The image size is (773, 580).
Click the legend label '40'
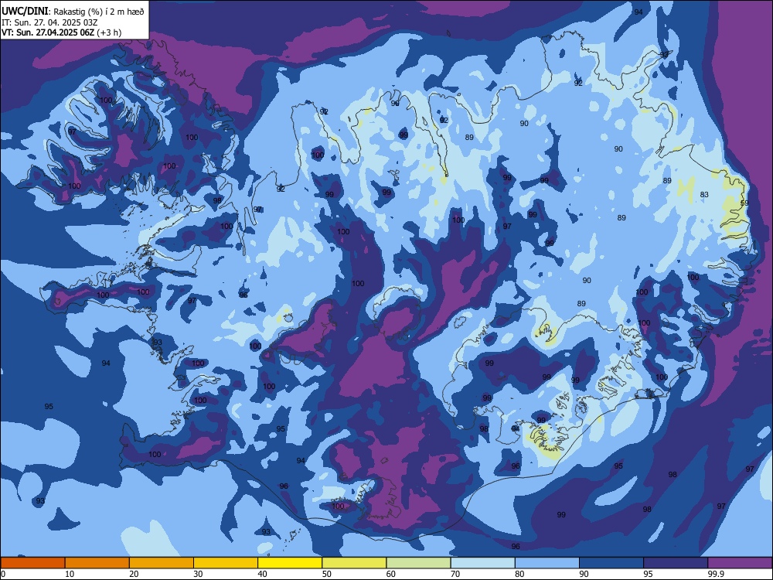pyautogui.click(x=262, y=574)
